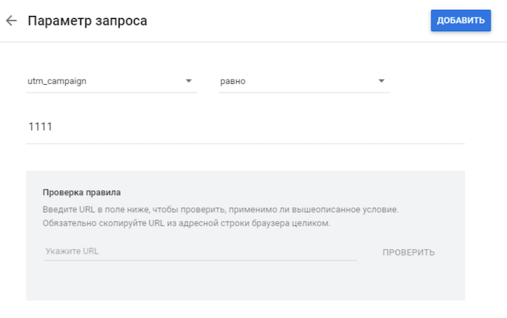Click the blue ДОБАВИТЬ button
The image size is (507, 318).
click(x=461, y=20)
